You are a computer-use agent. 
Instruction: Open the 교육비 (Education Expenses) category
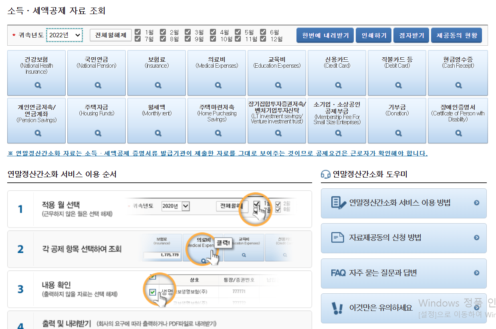pyautogui.click(x=277, y=73)
